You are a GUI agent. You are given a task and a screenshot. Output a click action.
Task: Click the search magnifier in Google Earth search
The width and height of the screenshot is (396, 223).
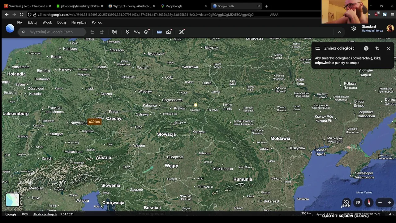[24, 32]
